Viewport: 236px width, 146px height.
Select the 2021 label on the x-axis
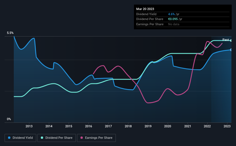coord(187,126)
